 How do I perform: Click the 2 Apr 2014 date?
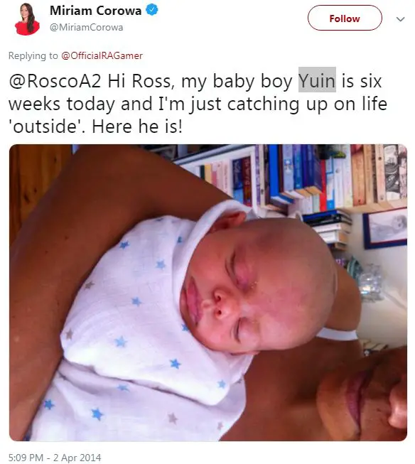tap(77, 458)
